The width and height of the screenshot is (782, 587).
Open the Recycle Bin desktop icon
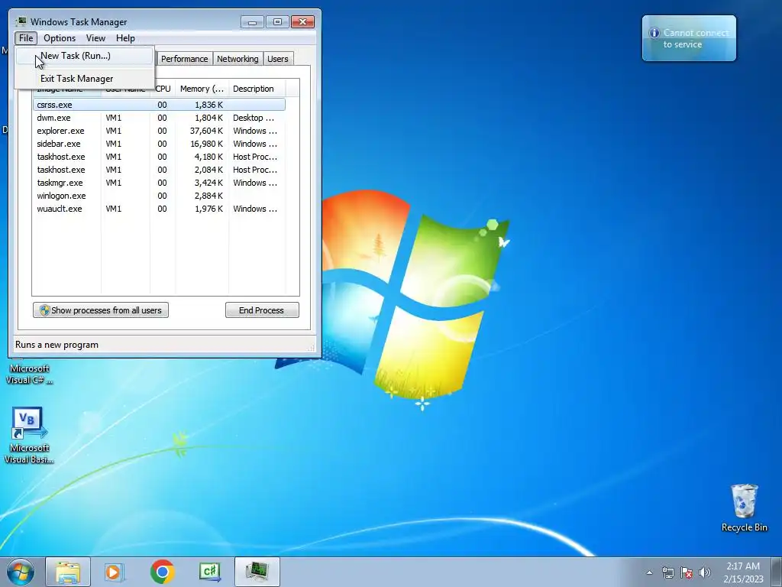pyautogui.click(x=744, y=508)
